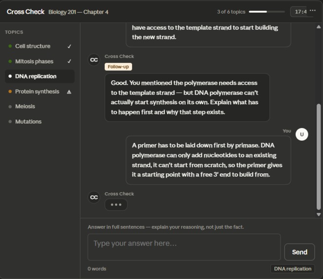Click the checkmark beside Cell structure
Screen dimensions: 323x279
click(x=69, y=46)
